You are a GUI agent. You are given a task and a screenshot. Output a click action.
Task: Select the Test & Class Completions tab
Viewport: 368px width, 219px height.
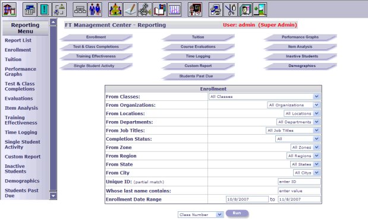tap(96, 47)
